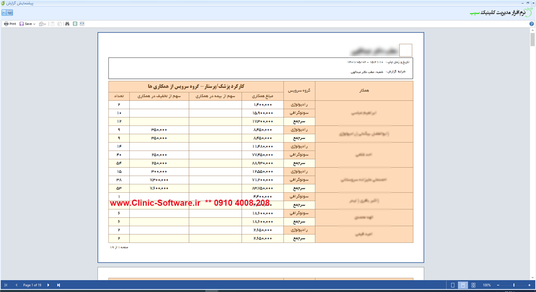The image size is (536, 292).
Task: Click the amount cell 77,450,000
Action: (263, 155)
